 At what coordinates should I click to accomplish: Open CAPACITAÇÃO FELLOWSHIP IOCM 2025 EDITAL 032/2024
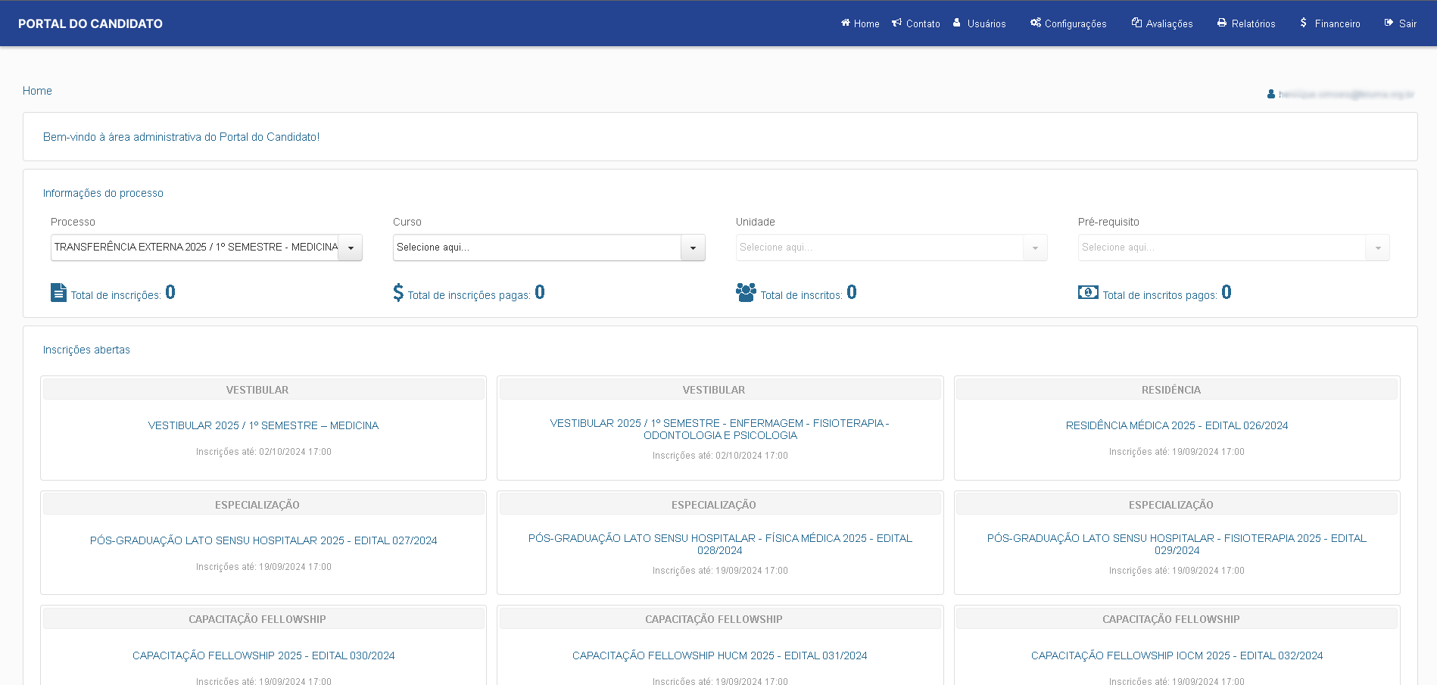(1177, 655)
